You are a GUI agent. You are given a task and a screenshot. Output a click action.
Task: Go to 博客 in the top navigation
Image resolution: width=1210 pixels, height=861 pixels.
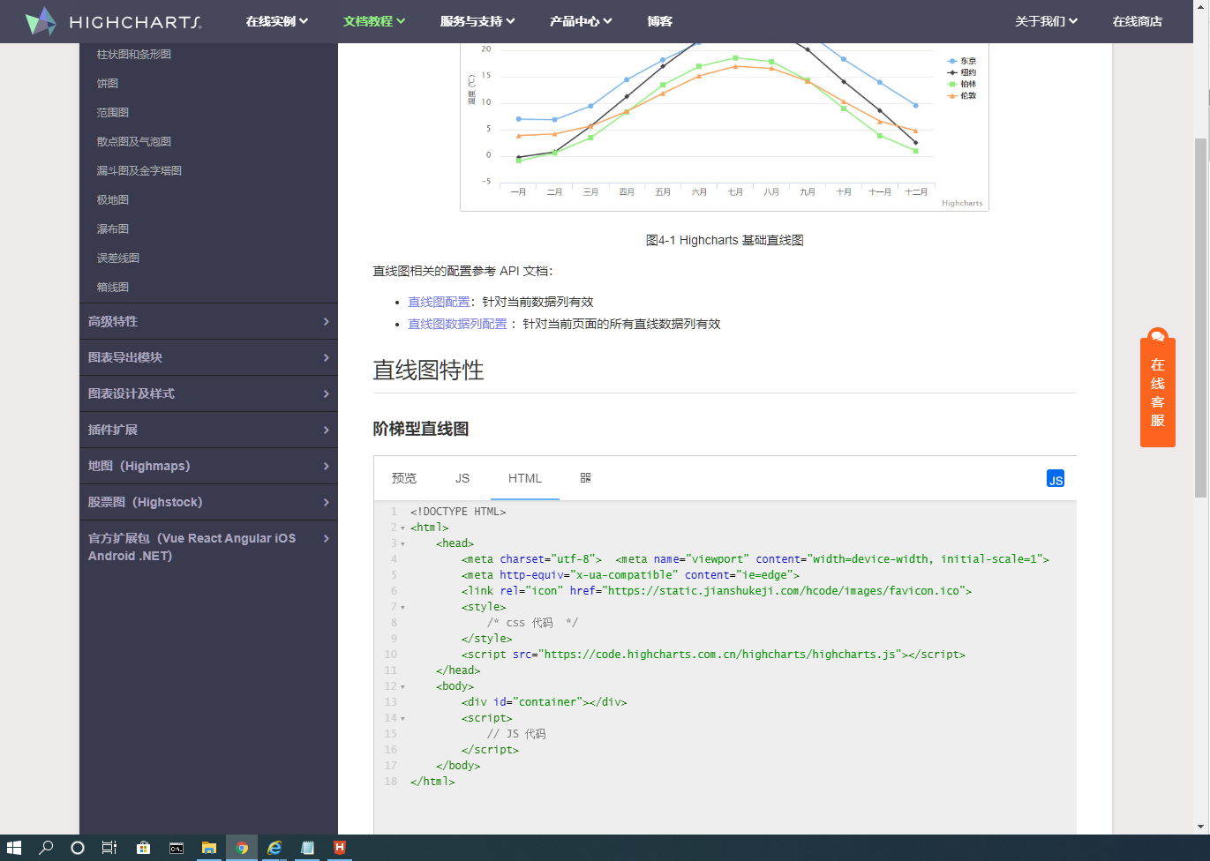[659, 21]
